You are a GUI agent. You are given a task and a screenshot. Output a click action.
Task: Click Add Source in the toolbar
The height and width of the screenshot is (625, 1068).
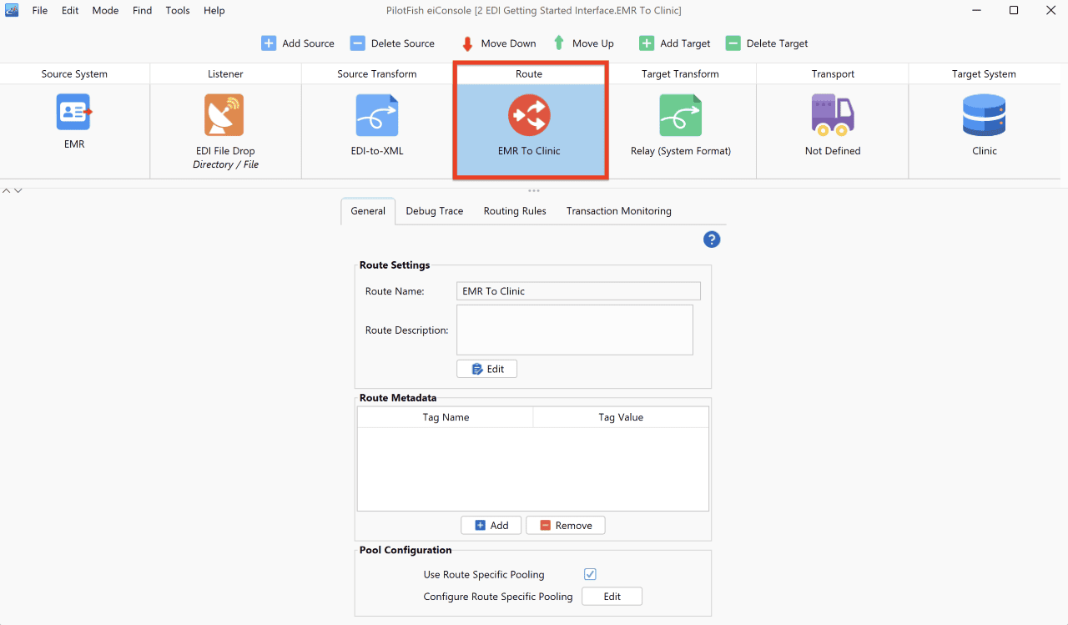pos(298,43)
